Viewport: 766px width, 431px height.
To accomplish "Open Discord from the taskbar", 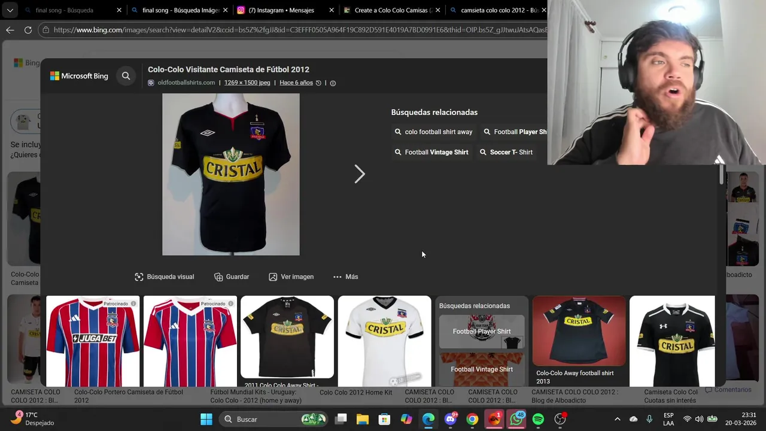I will point(451,419).
